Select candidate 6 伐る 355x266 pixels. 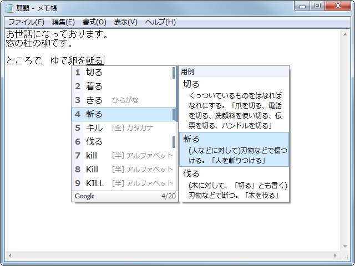[x=124, y=142]
